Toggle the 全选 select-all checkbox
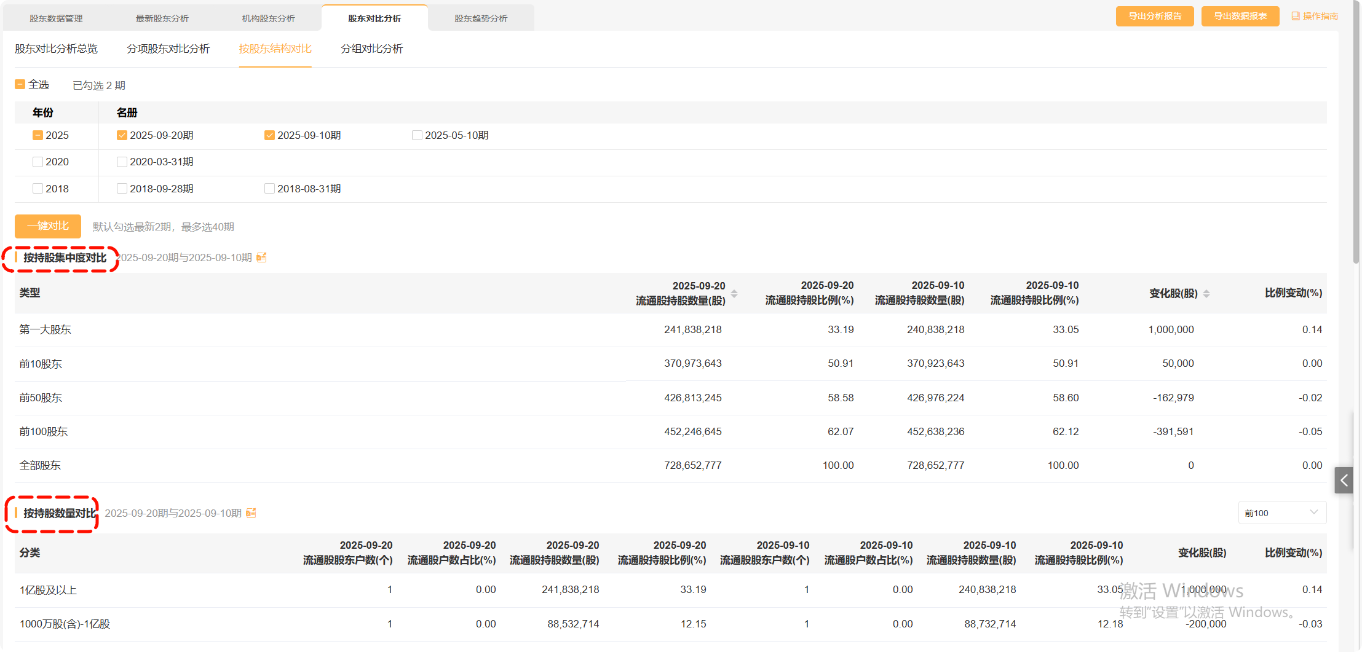This screenshot has width=1362, height=652. pos(20,85)
